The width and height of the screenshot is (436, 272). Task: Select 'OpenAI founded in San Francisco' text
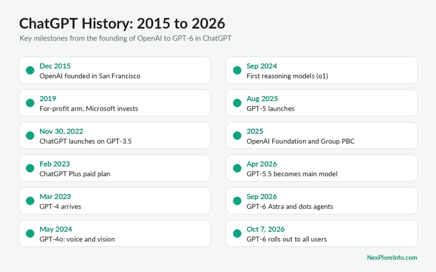point(90,76)
